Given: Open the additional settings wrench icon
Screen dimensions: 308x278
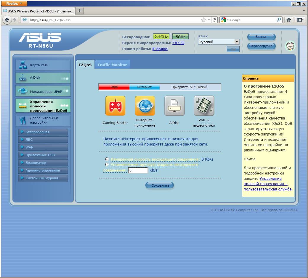Looking at the screenshot, I should pos(23,120).
